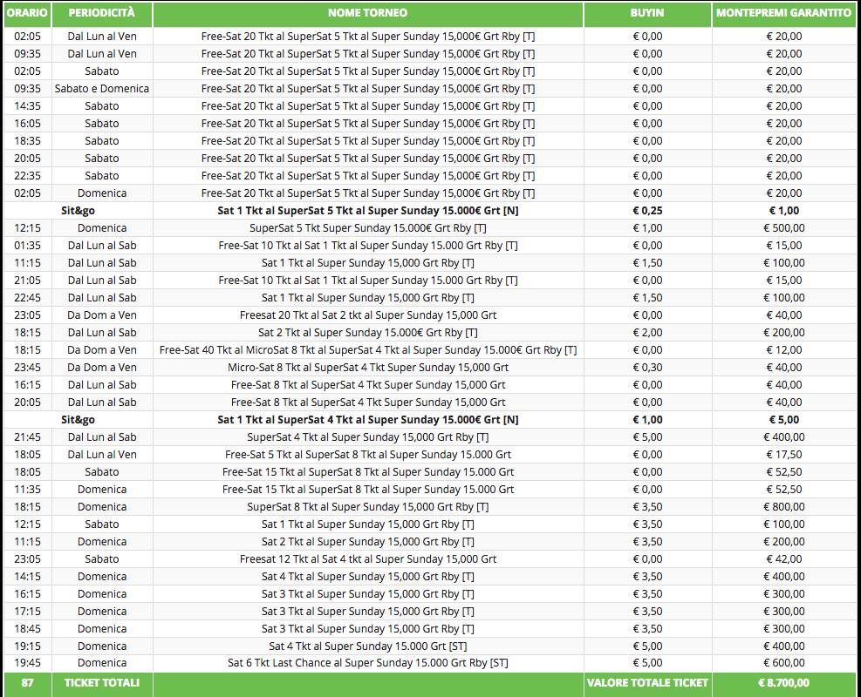861x697 pixels.
Task: Select the 21:05 time cell
Action: (x=27, y=281)
